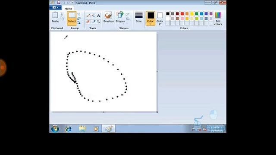Click the rectangular Select tool button
Viewport: 276px width, 155px height.
pos(72,15)
